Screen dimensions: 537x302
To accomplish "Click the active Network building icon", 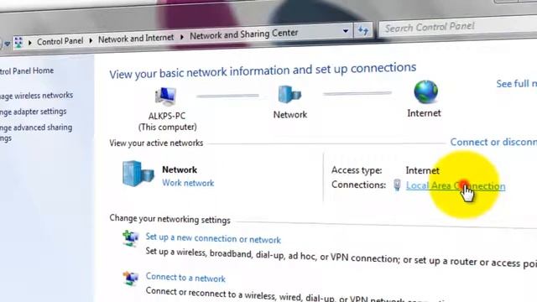I will tap(138, 174).
